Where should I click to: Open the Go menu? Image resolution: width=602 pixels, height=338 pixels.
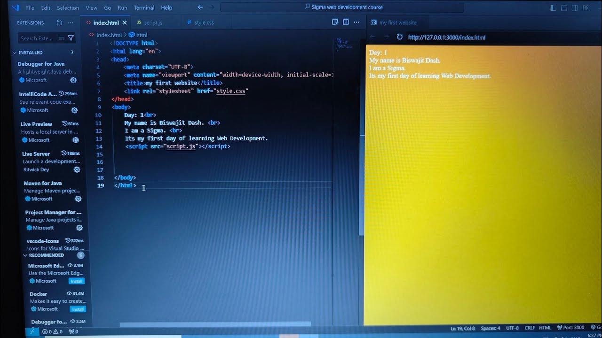click(108, 8)
